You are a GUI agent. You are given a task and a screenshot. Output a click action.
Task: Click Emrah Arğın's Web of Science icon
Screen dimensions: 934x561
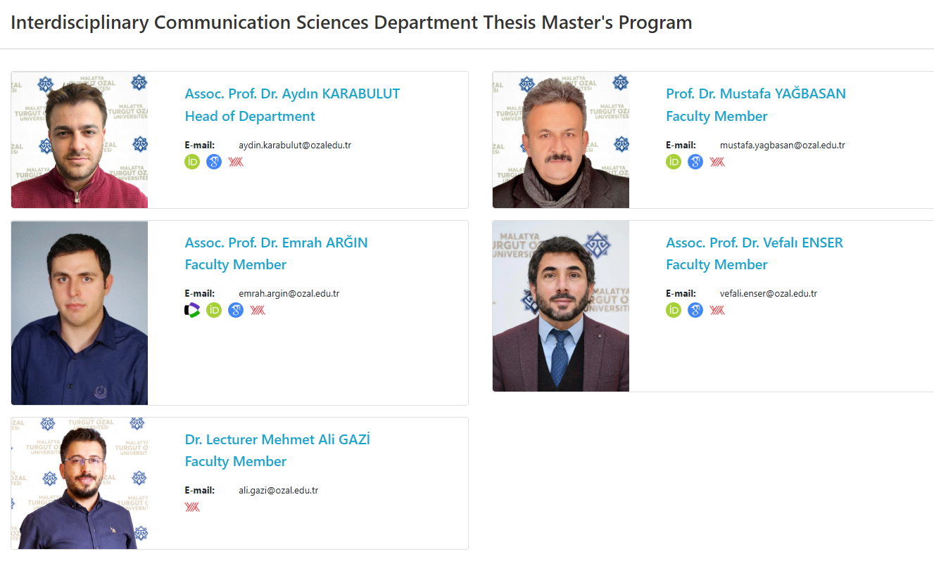[192, 310]
